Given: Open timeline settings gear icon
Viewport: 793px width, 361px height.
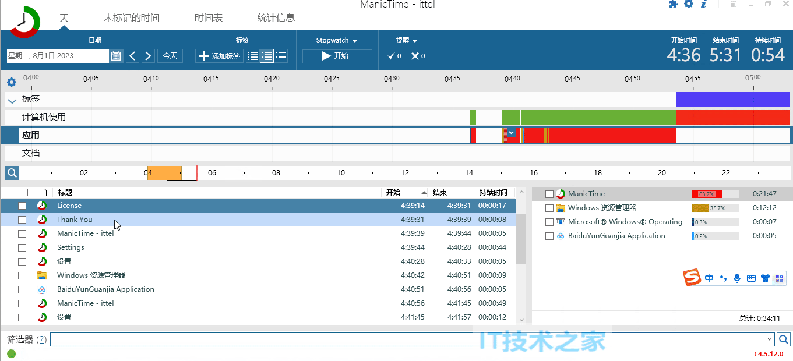Looking at the screenshot, I should tap(12, 82).
